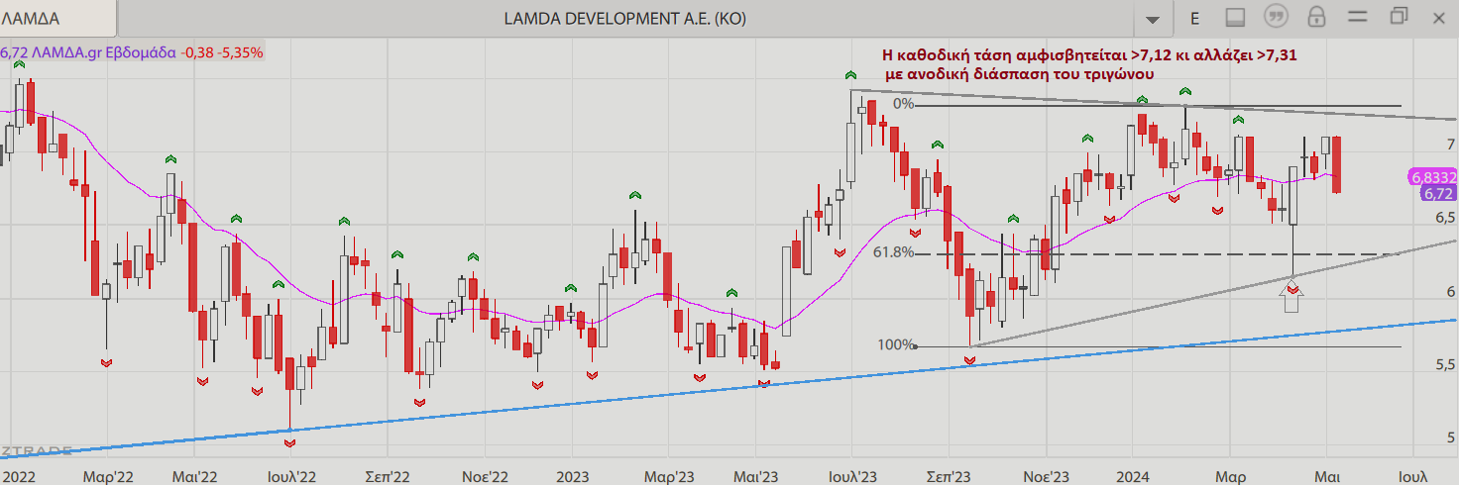Screen dimensions: 1459x485
Task: Click the Fibonacci 61.8% label
Action: pyautogui.click(x=893, y=252)
